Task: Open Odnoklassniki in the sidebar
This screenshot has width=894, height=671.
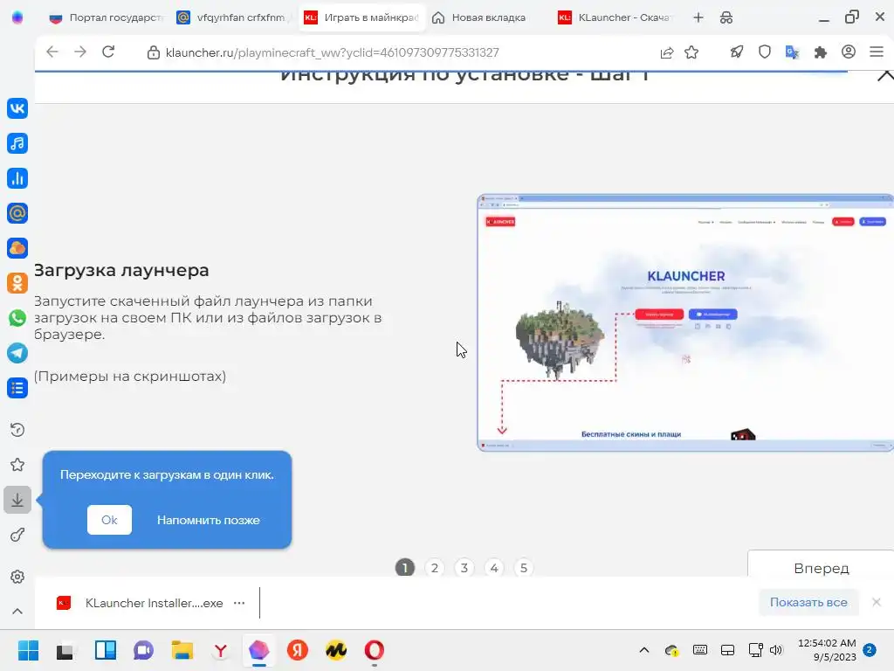Action: coord(17,283)
